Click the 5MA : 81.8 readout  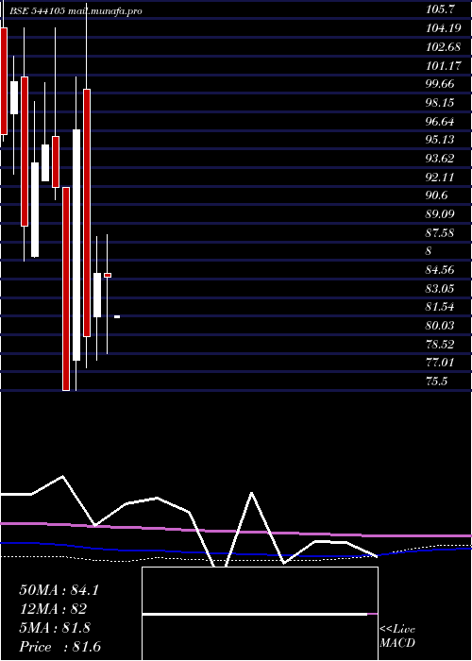[x=55, y=628]
